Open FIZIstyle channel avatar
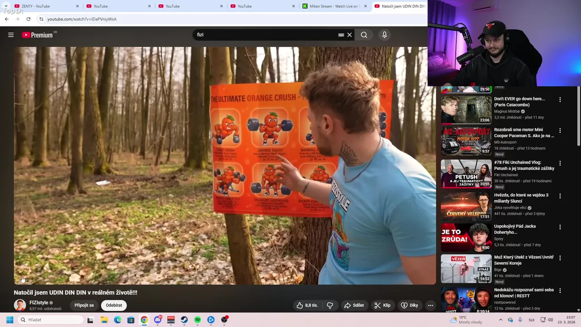 tap(20, 305)
